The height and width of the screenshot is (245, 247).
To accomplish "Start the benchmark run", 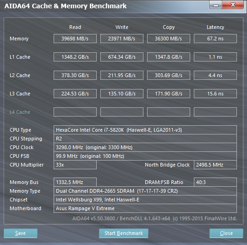I will point(124,233).
